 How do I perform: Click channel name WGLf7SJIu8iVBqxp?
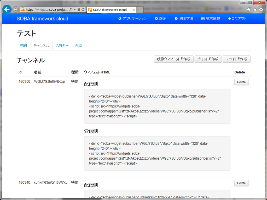click(50, 81)
